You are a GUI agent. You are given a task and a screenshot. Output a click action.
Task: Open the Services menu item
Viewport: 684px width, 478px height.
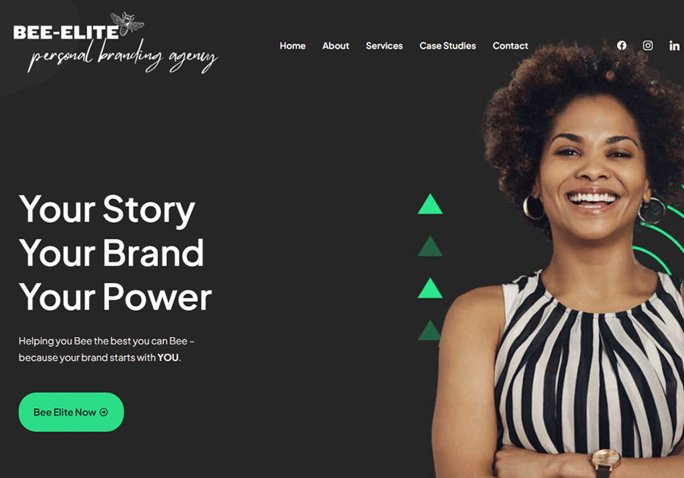[x=384, y=46]
